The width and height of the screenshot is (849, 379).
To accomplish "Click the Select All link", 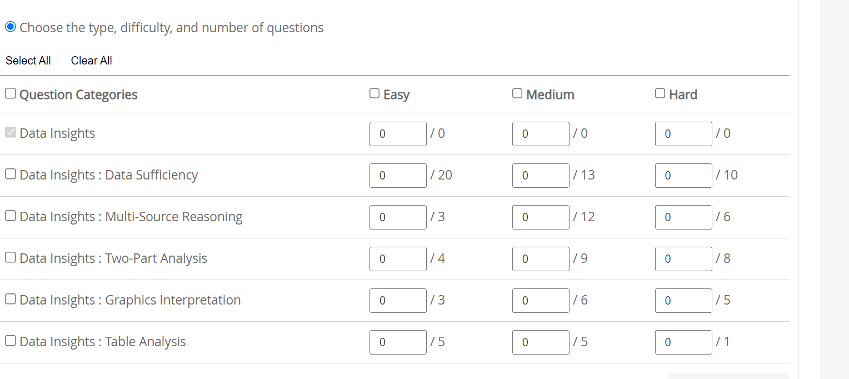I will 28,61.
